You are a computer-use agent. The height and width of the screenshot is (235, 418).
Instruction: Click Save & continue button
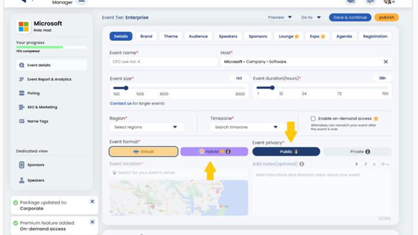coord(350,17)
